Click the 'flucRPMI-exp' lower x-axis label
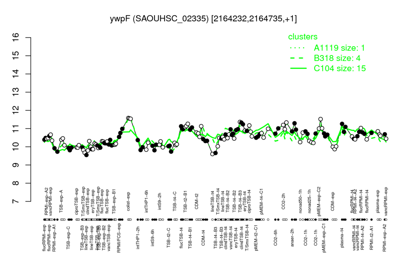 pyautogui.click(x=44, y=238)
